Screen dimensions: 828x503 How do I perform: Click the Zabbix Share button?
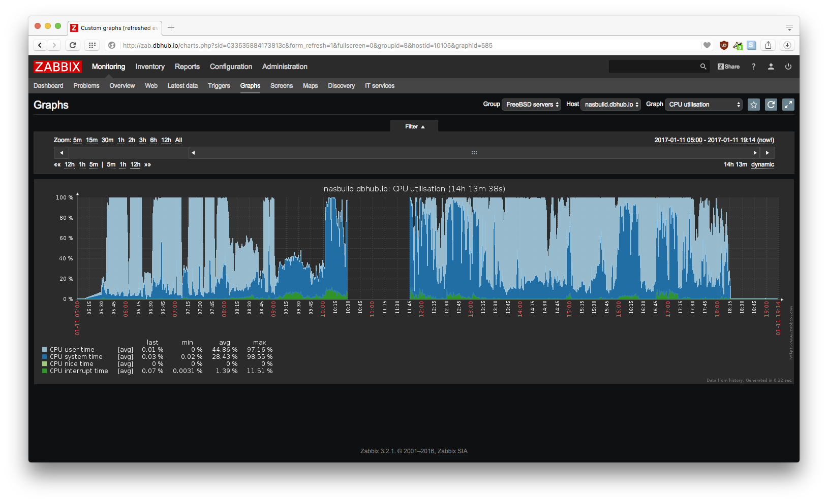pos(728,66)
